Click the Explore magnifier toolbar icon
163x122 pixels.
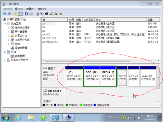(56, 14)
